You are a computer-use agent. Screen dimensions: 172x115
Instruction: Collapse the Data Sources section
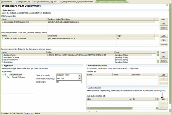click(x=2, y=10)
